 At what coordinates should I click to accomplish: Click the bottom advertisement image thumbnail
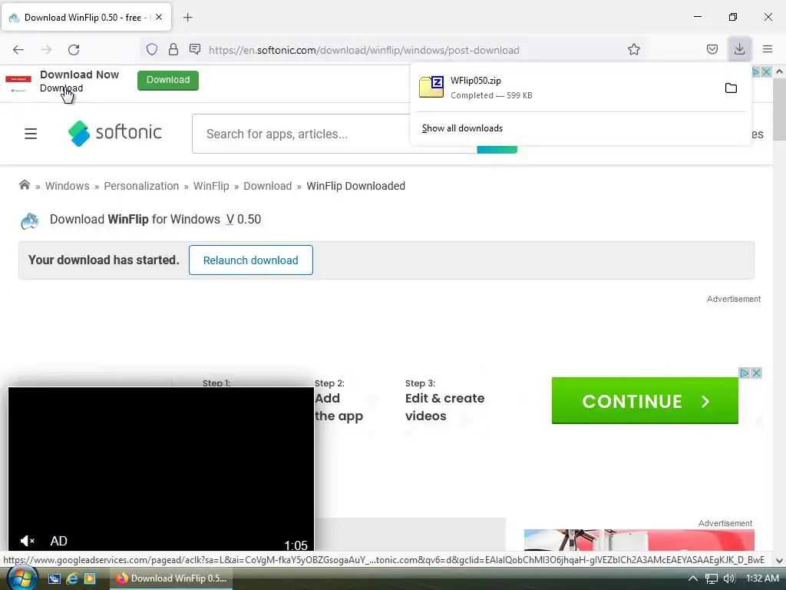(x=639, y=540)
